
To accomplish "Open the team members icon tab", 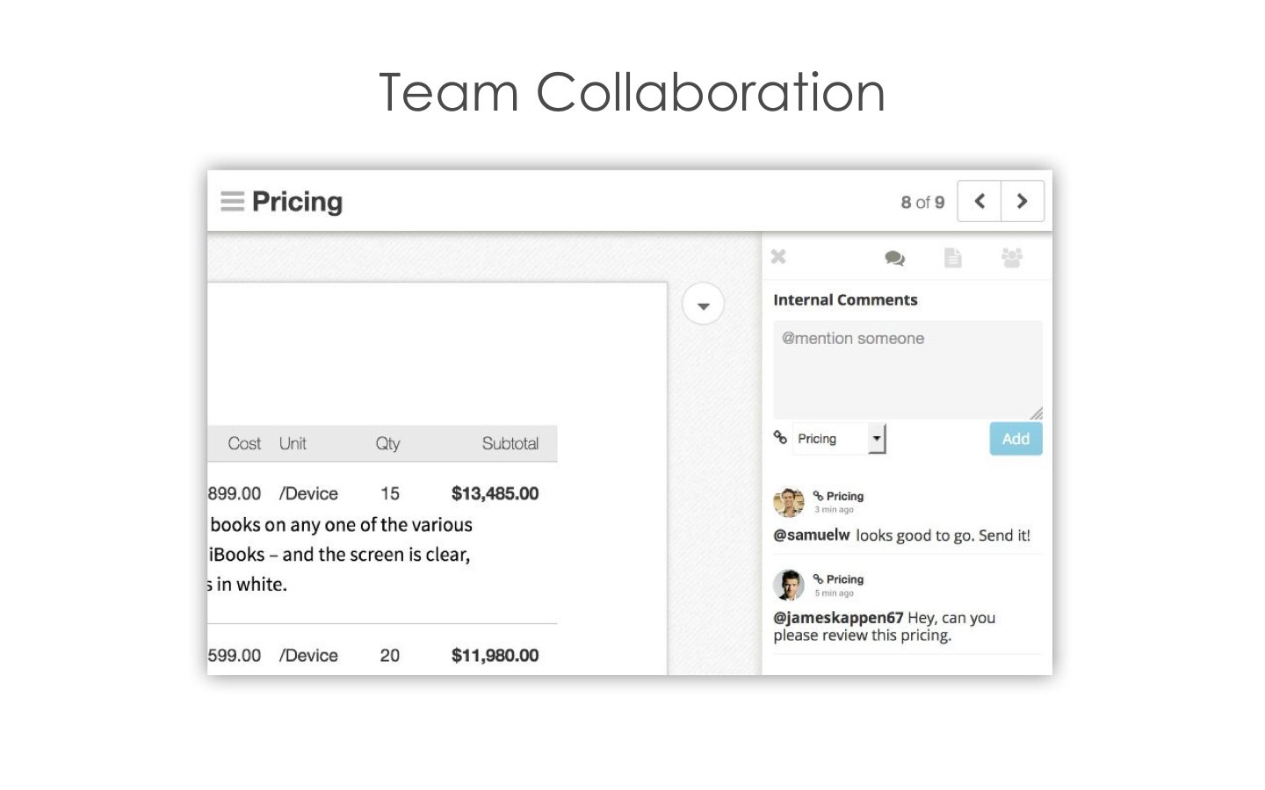I will (x=1012, y=258).
